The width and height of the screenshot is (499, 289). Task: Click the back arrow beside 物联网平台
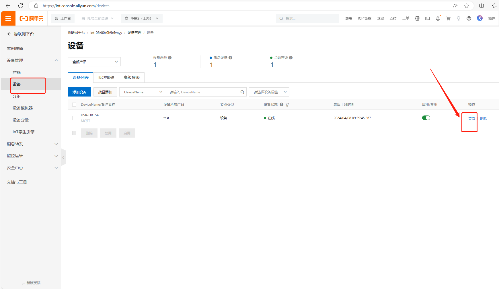(9, 34)
